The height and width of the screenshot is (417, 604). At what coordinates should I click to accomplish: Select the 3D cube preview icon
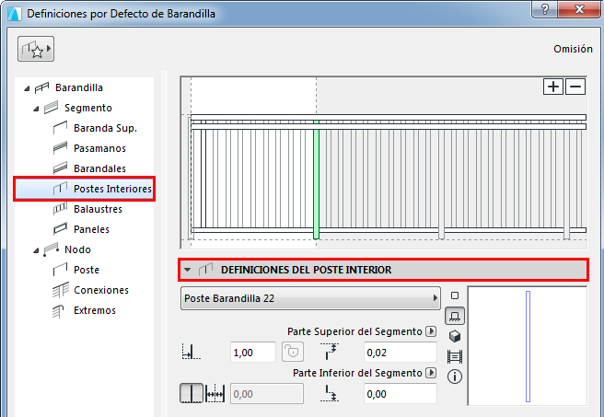coord(455,336)
